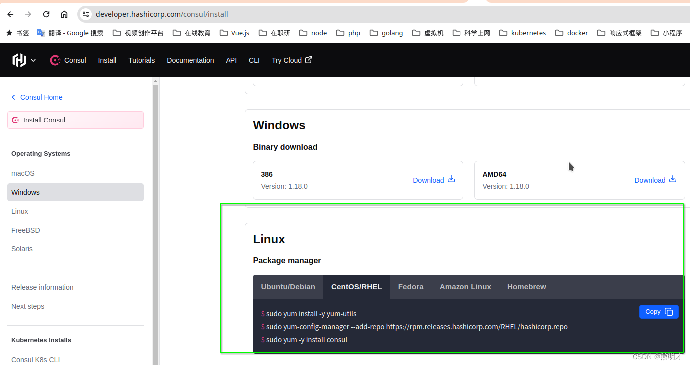Click the browser back arrow
Screen dimensions: 690x365
tap(10, 14)
